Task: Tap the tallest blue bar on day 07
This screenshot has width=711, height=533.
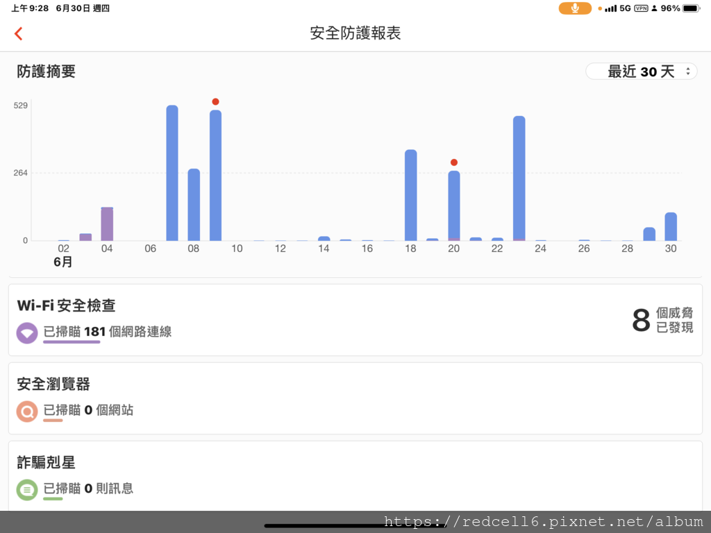Action: (x=172, y=173)
